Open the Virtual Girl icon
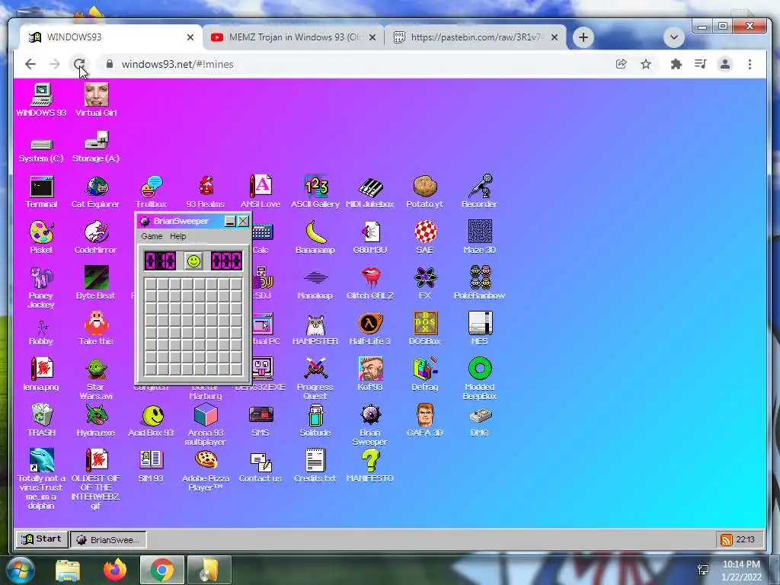The image size is (780, 585). tap(96, 100)
